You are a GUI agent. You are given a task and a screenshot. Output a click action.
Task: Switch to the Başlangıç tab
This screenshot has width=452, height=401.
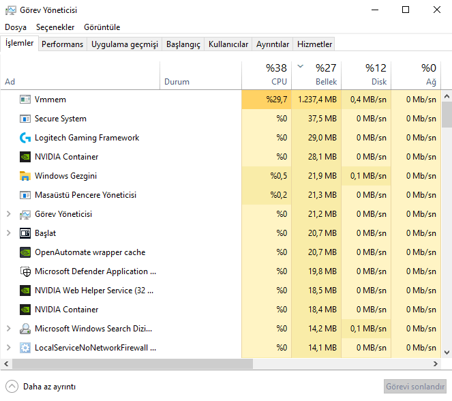183,44
